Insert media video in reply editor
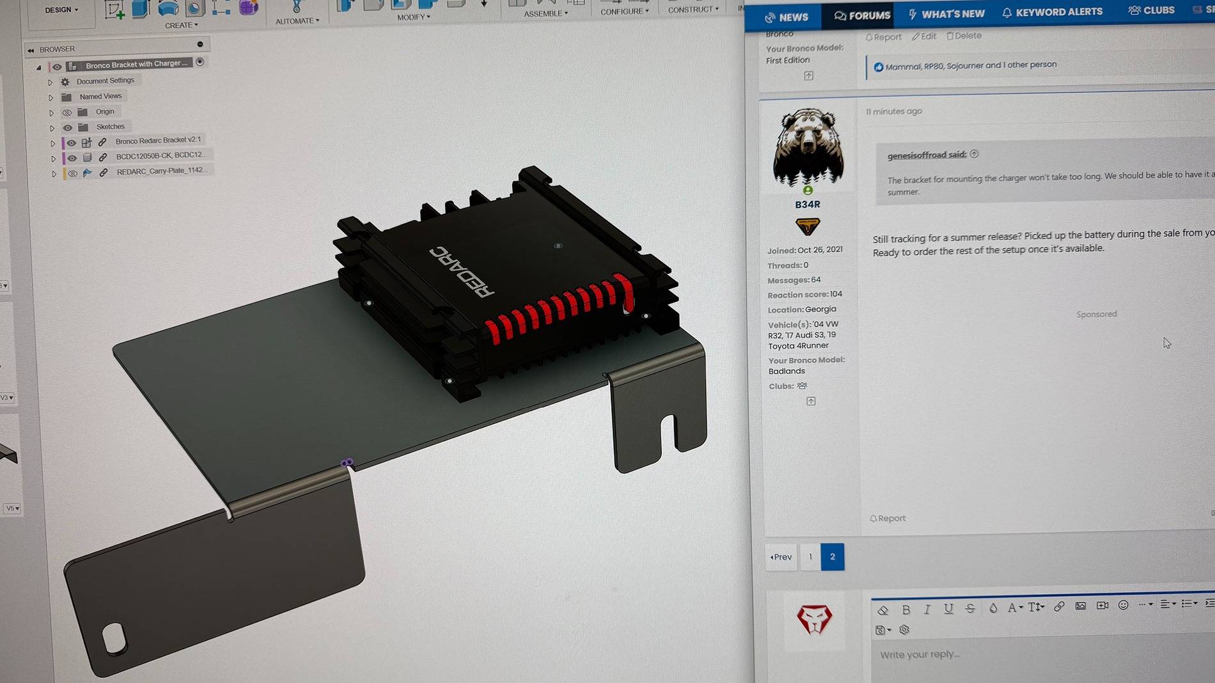1215x683 pixels. [1102, 606]
